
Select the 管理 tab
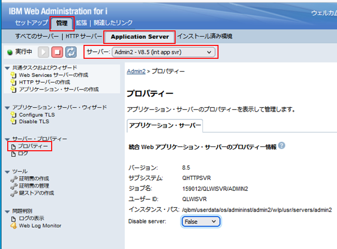(x=62, y=23)
